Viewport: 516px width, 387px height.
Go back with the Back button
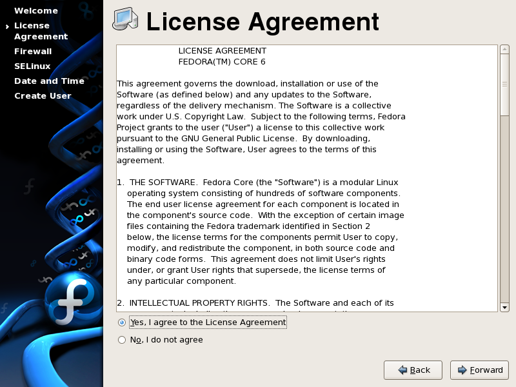[413, 370]
